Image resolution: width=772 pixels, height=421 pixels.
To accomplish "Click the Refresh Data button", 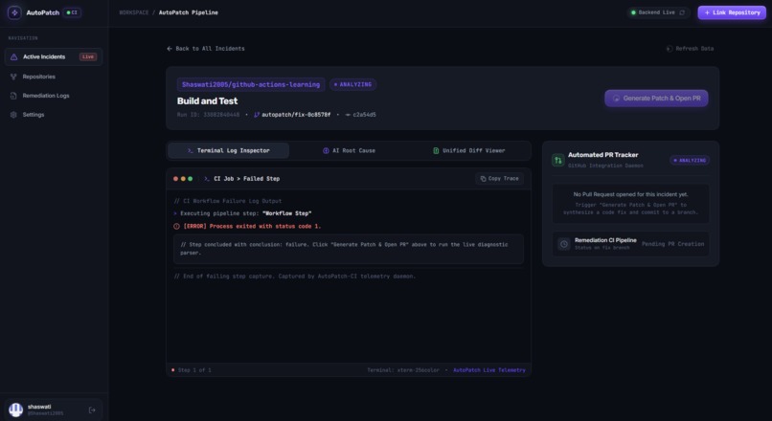I will click(690, 48).
